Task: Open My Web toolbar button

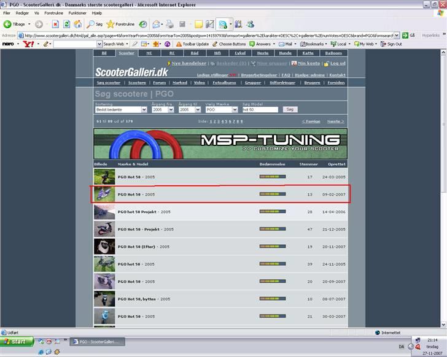Action: pos(363,44)
